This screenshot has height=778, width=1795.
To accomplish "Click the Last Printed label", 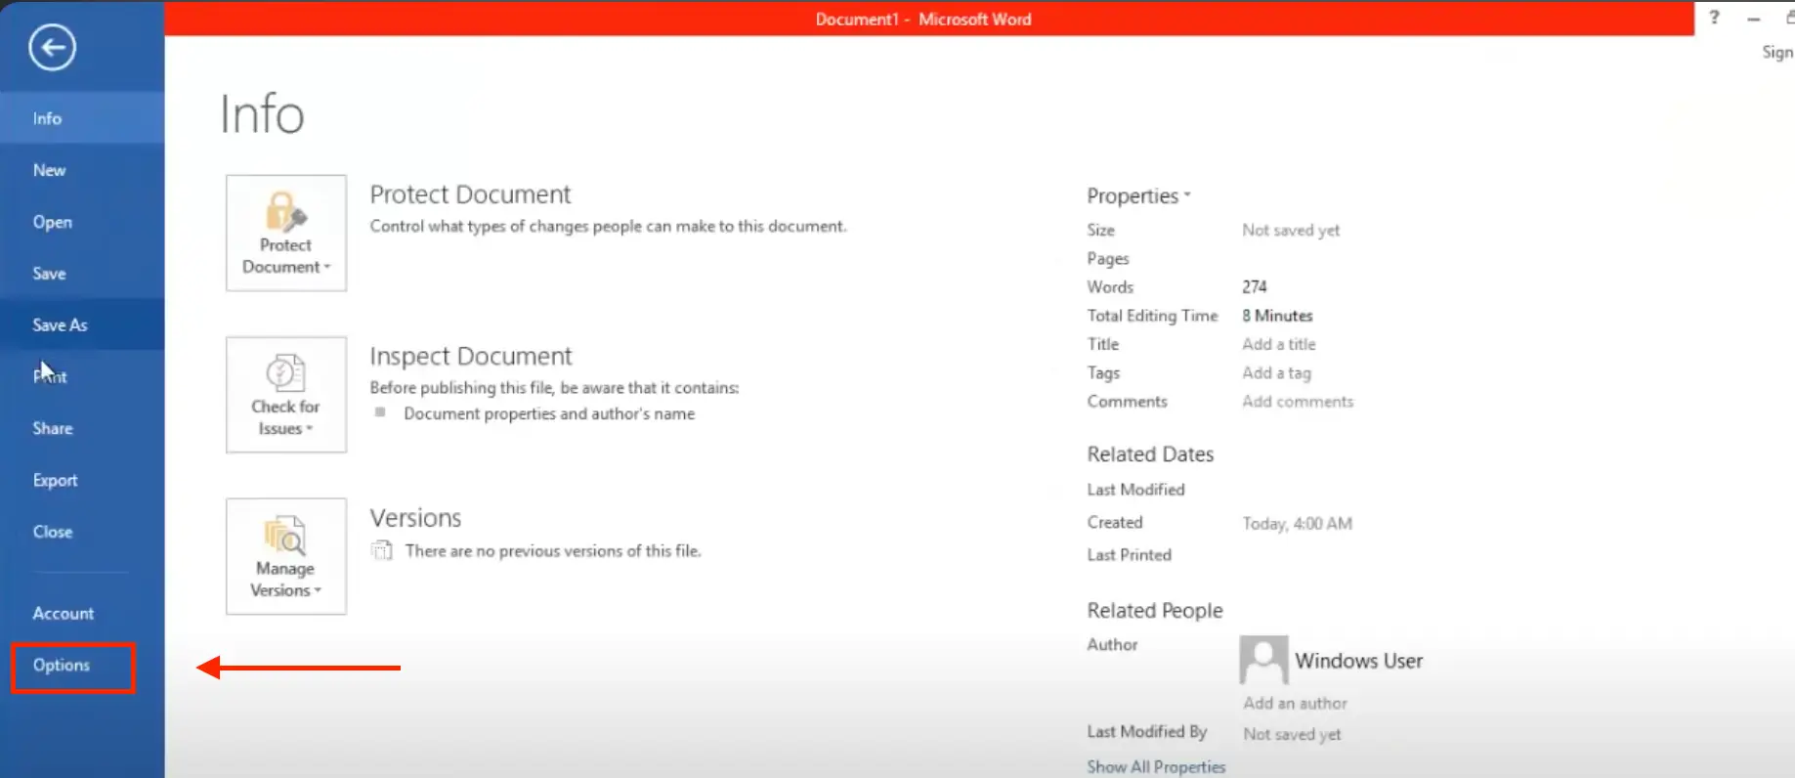I will point(1129,555).
